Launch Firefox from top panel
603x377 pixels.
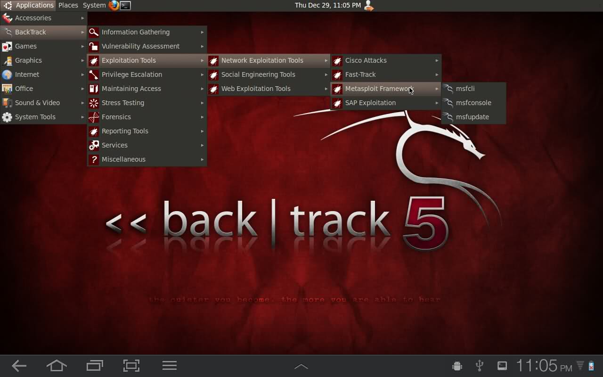coord(114,5)
